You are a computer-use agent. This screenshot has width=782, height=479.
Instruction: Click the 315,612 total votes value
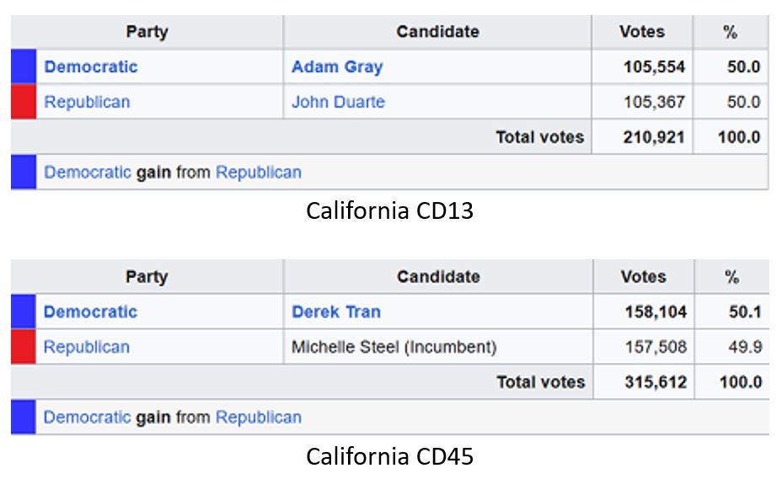click(655, 383)
